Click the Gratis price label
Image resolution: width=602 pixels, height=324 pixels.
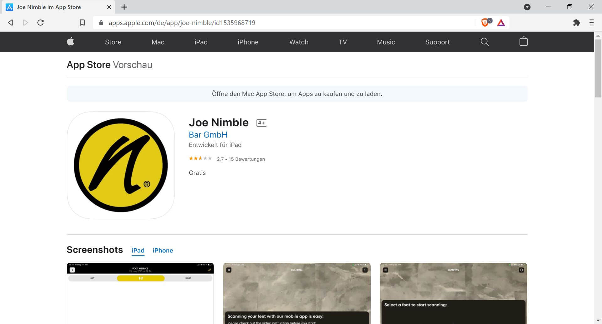coord(197,173)
